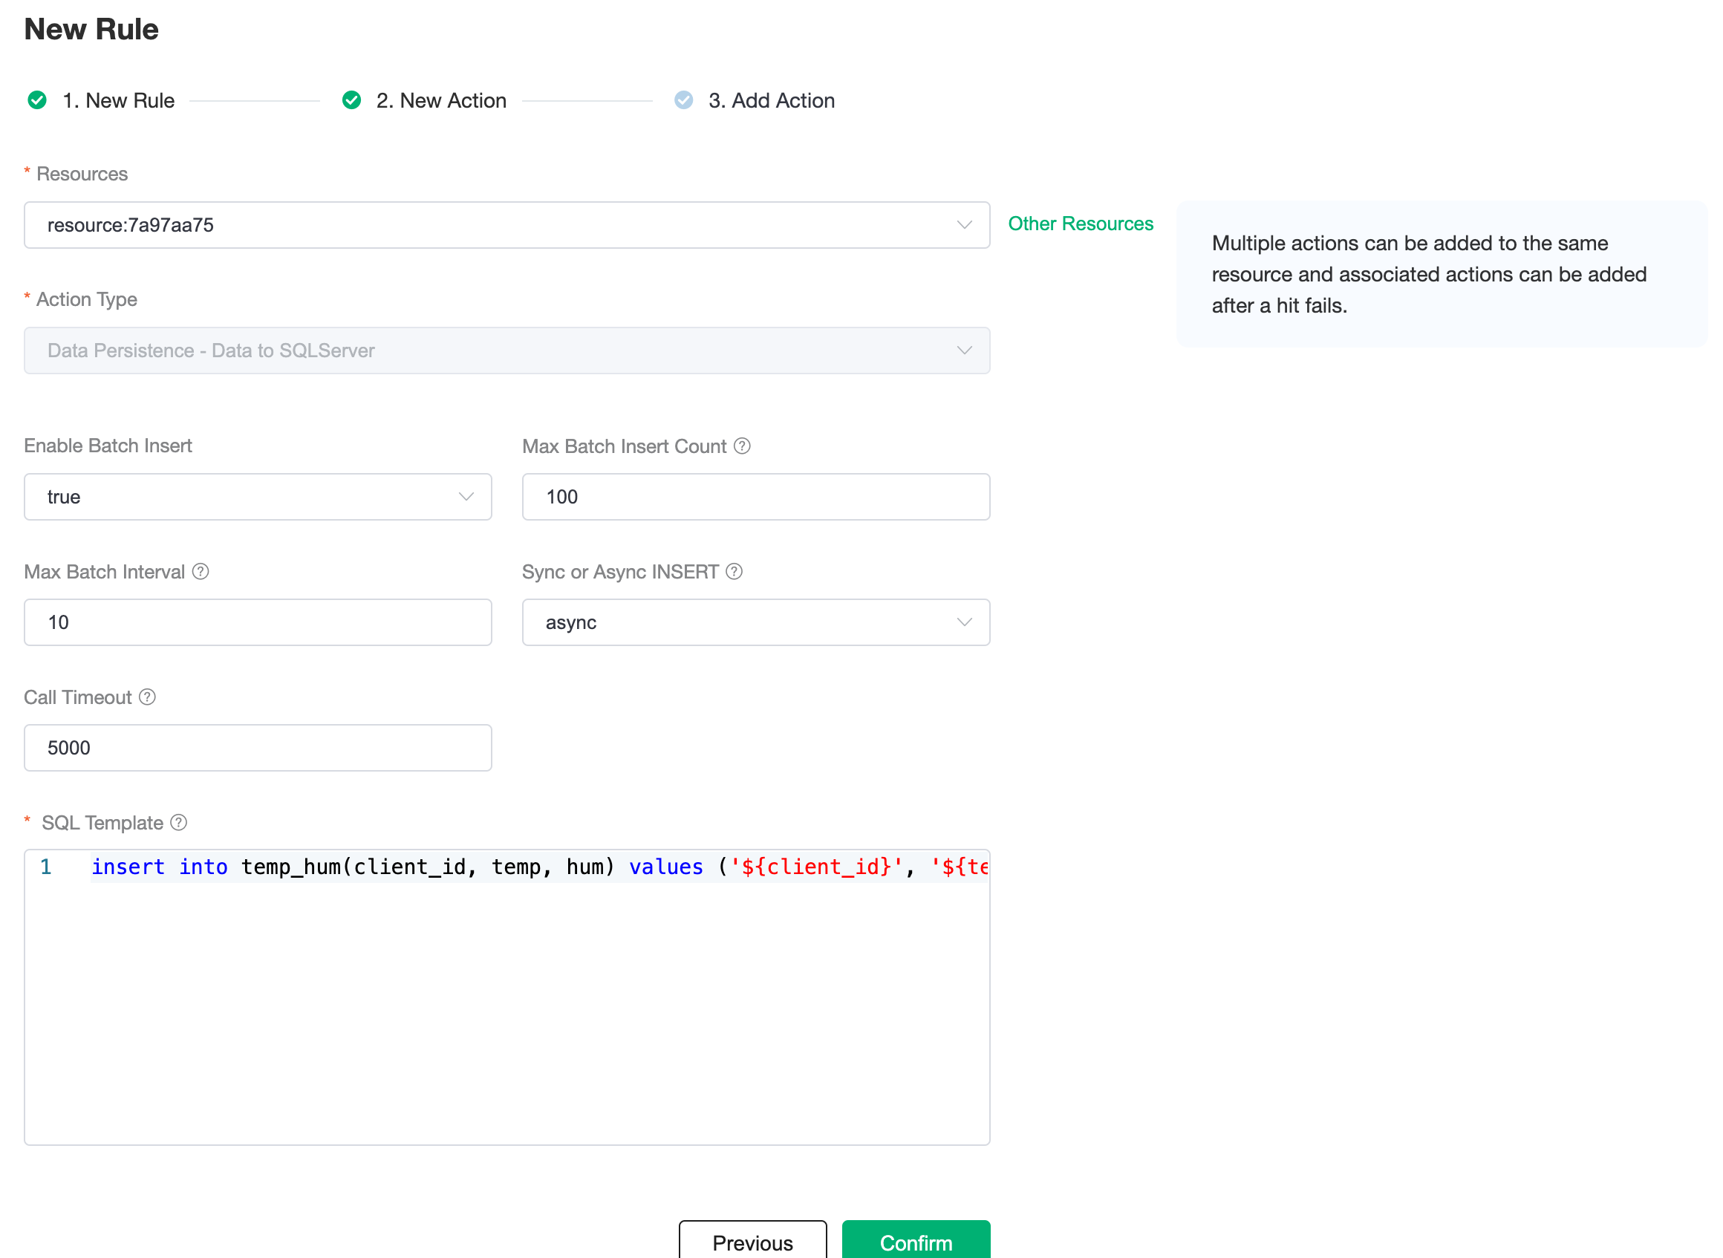Click the green check icon for step 1
This screenshot has width=1723, height=1258.
36,100
